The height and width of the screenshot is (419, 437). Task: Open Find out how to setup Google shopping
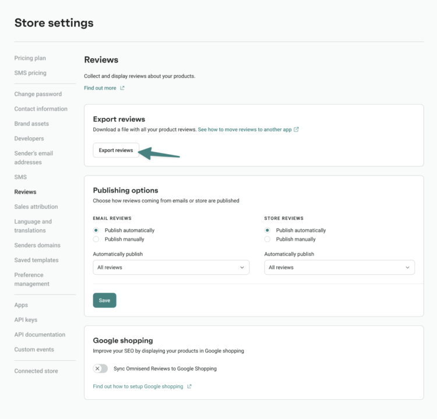point(138,386)
